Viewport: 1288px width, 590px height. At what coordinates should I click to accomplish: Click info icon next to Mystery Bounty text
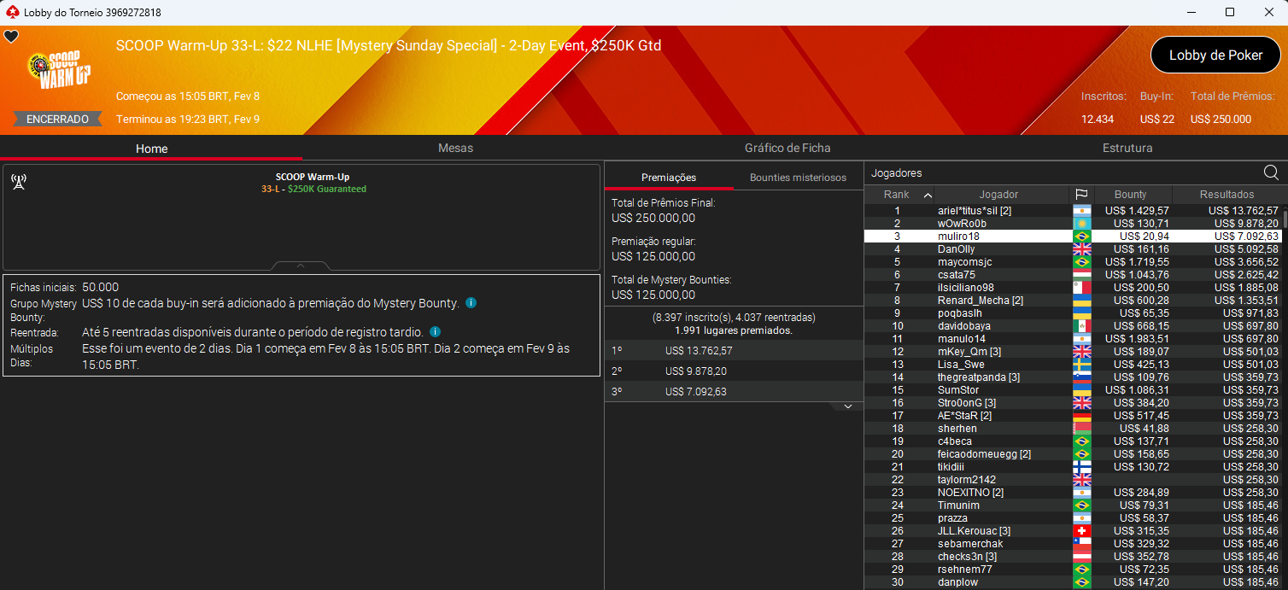(x=471, y=303)
